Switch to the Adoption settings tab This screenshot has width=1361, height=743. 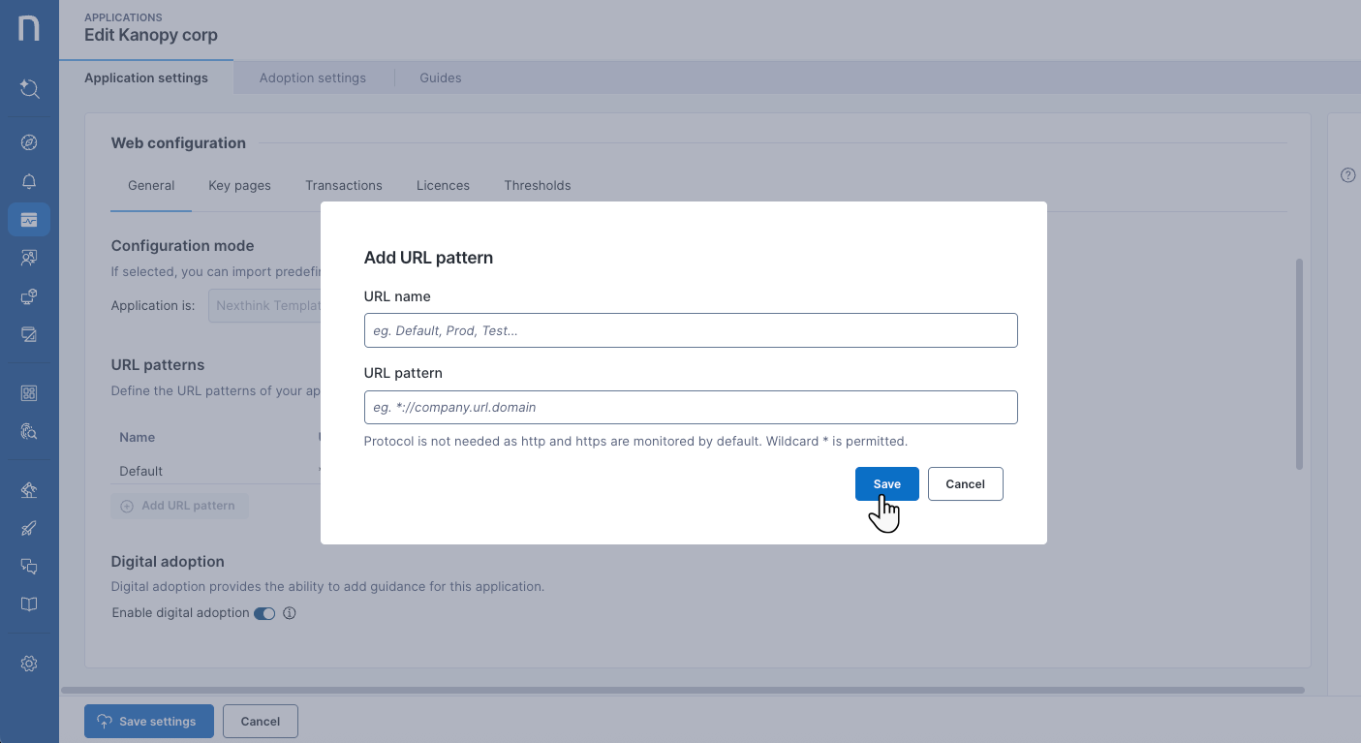coord(312,77)
